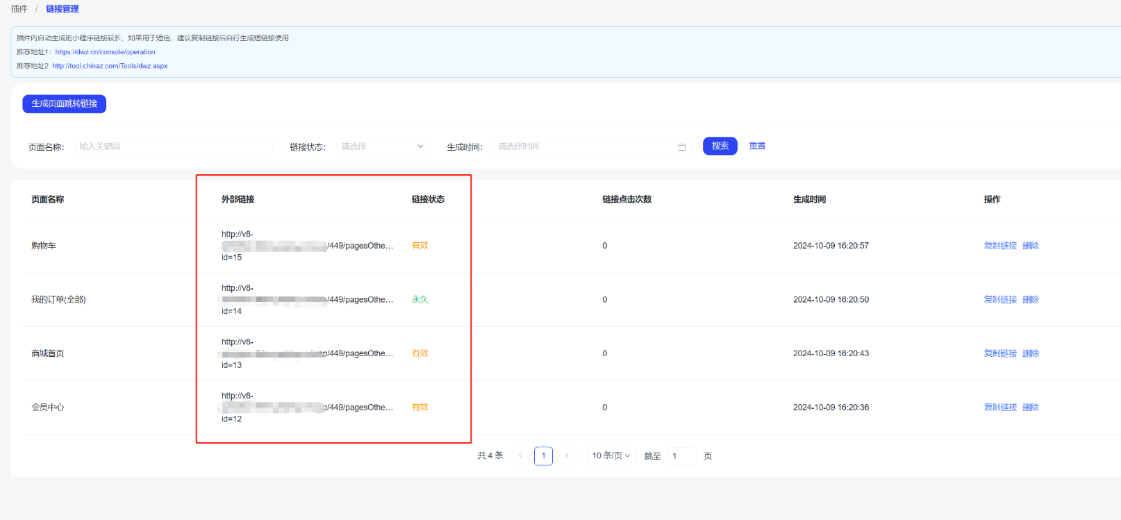Click the 生成页面跳转链接 button

coord(64,103)
